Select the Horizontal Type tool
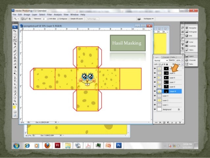210x158 pixels. coord(15,81)
